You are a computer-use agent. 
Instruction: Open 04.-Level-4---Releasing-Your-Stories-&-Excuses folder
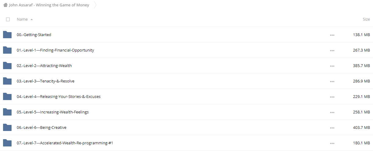59,97
